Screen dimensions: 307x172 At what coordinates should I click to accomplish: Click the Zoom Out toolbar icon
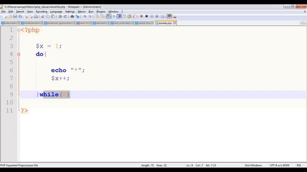click(90, 17)
